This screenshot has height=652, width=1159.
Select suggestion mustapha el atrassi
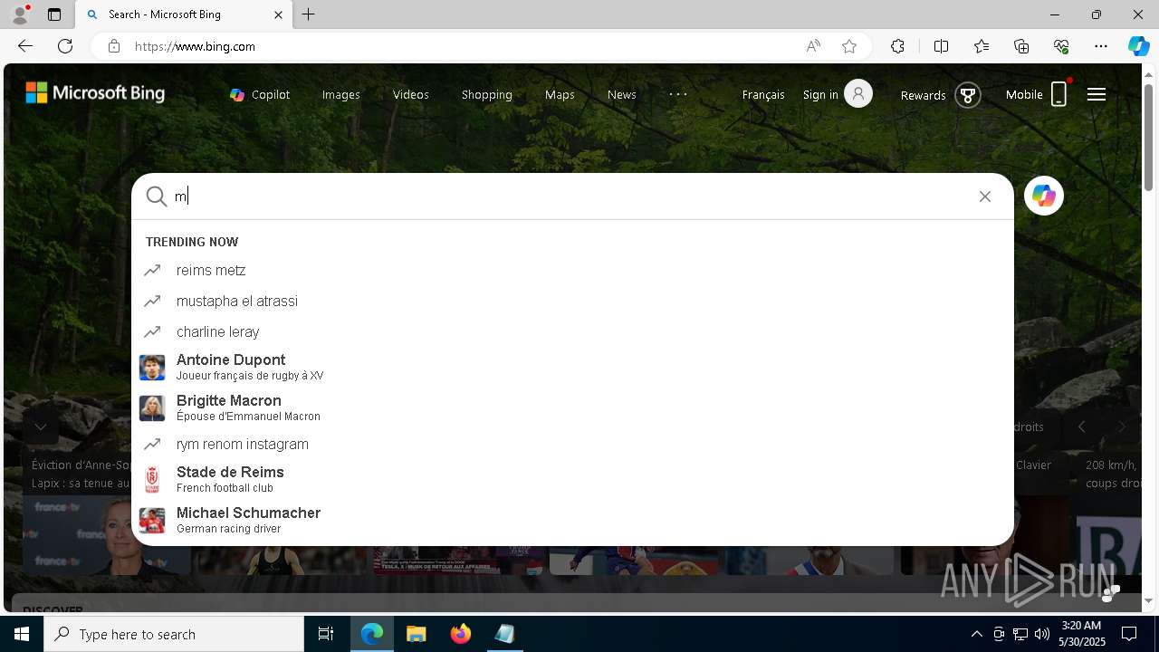tap(572, 301)
